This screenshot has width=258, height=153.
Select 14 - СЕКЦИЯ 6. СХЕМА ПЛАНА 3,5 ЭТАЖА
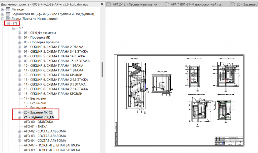tap(55, 85)
